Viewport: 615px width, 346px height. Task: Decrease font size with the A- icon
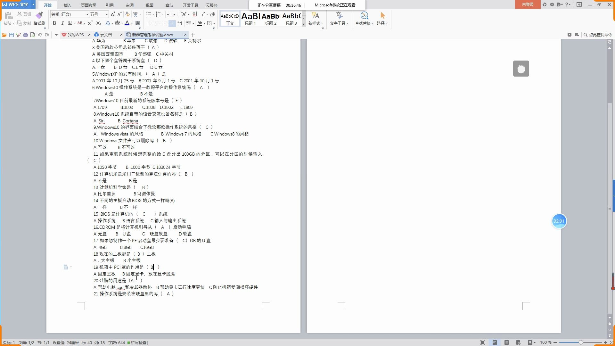point(119,14)
